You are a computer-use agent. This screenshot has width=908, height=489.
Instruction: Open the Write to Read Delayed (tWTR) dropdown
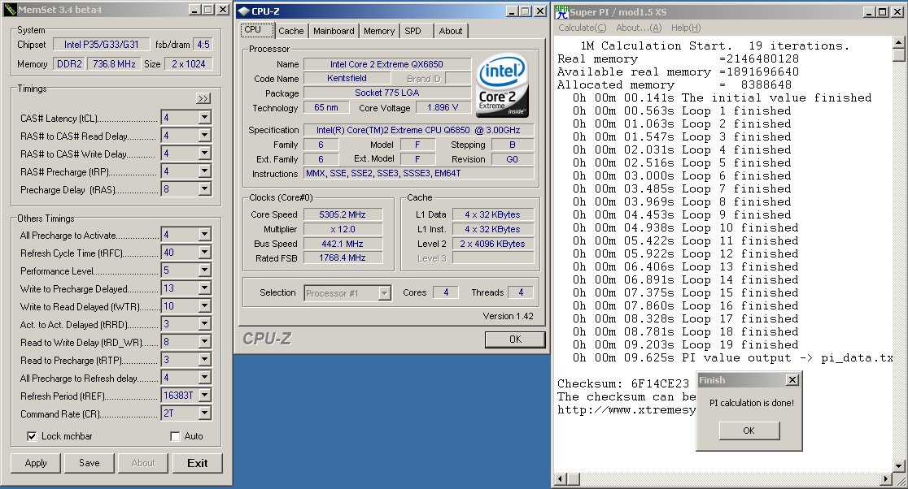204,306
